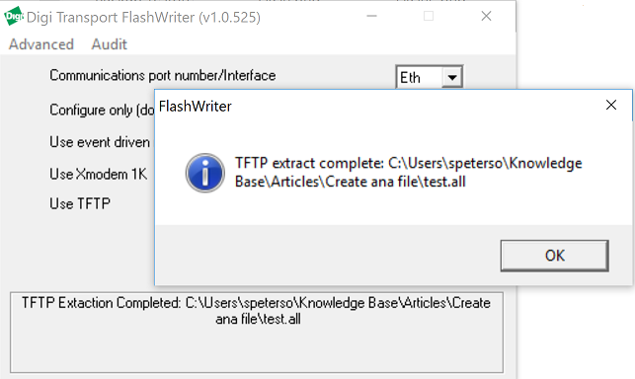The width and height of the screenshot is (635, 379).
Task: Click the 'TFTP Extaction Completed' status text
Action: click(x=257, y=311)
